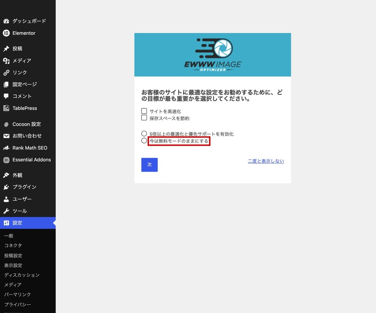Open the Rank Math SEO menu
The image size is (376, 313).
[28, 148]
